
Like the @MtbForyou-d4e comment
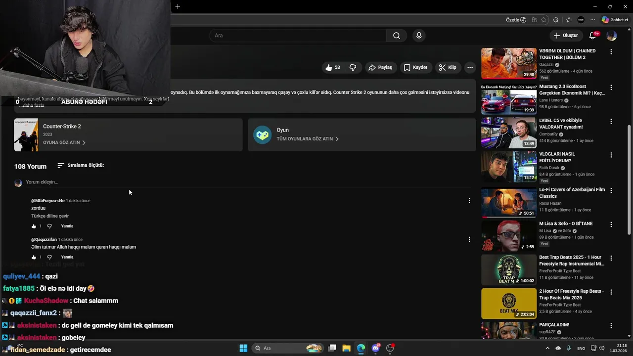(34, 226)
